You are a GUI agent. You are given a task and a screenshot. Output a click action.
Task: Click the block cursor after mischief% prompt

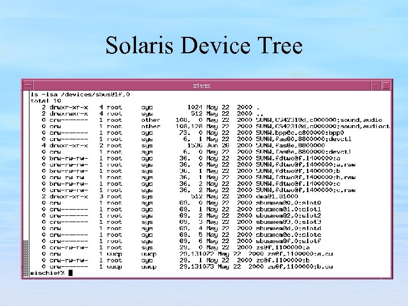70,273
